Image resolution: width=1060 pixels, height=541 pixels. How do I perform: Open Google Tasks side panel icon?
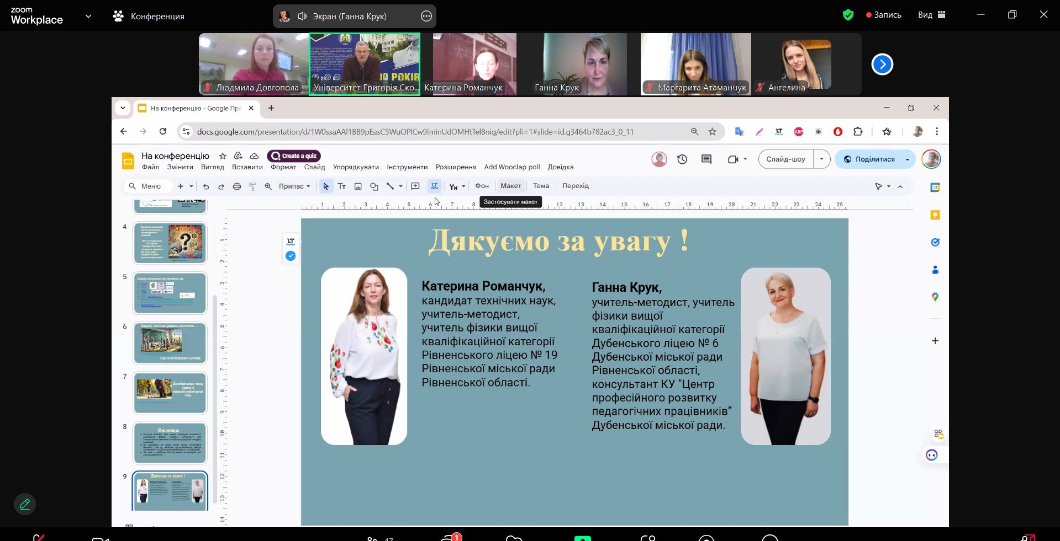coord(935,242)
